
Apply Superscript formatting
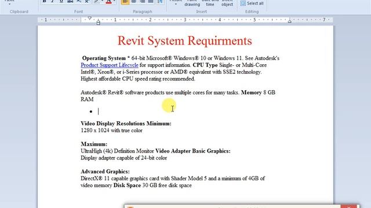click(x=88, y=1)
